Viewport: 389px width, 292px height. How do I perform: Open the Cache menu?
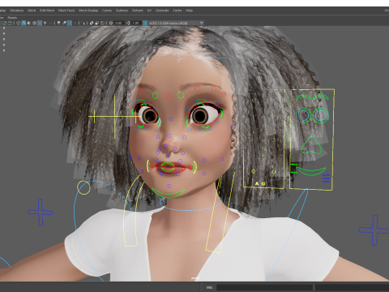(177, 11)
